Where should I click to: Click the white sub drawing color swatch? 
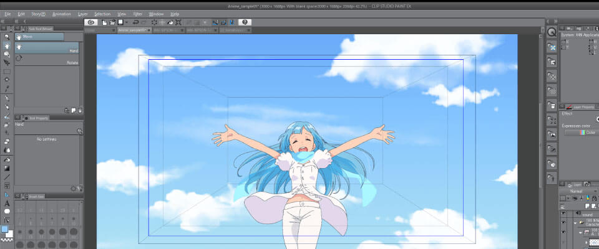(11, 233)
